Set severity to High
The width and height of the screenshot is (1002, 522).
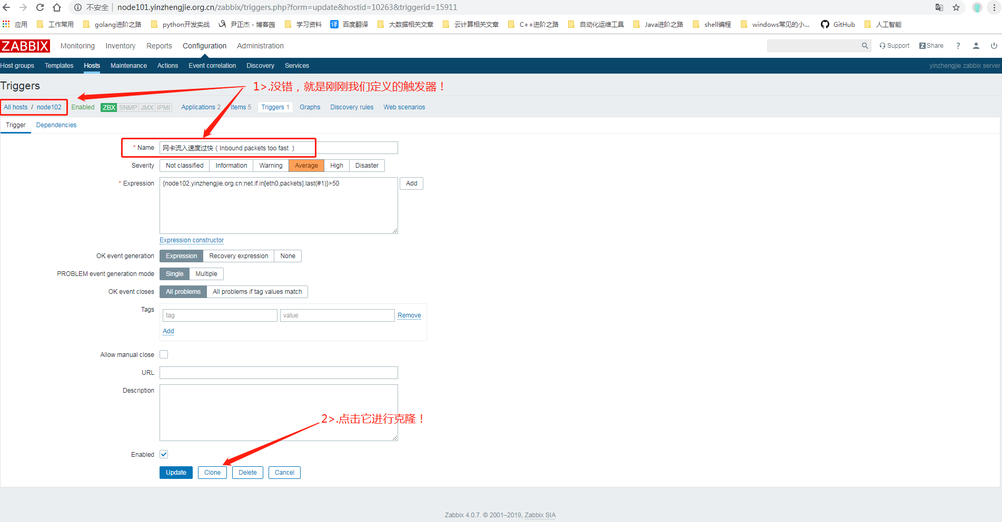click(336, 166)
